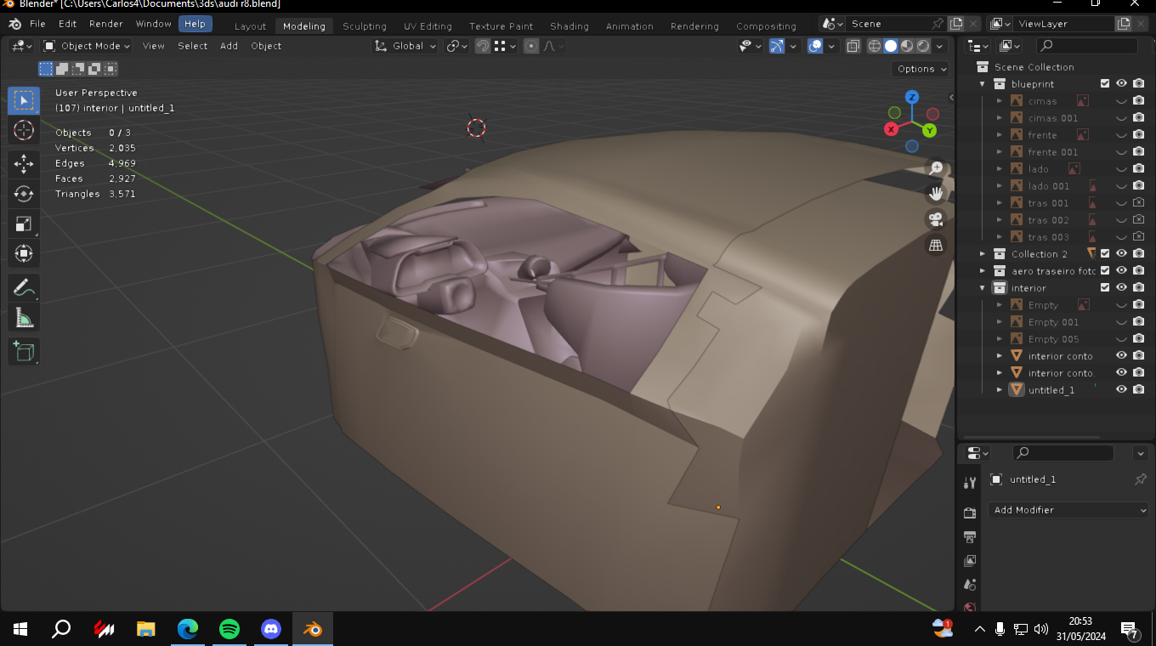Select the Measure tool
This screenshot has height=646, width=1156.
[x=24, y=318]
